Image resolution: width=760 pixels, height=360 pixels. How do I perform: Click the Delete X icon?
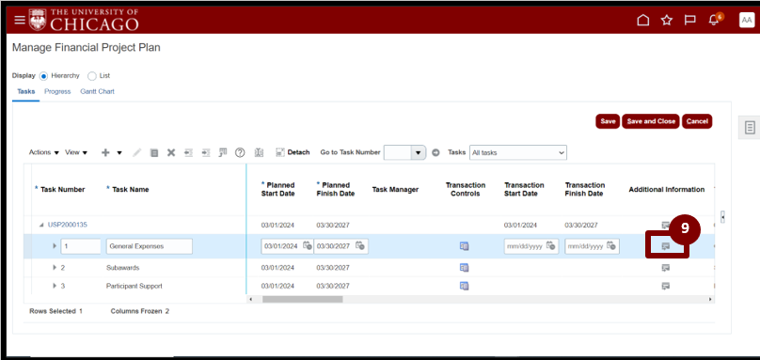coord(170,152)
